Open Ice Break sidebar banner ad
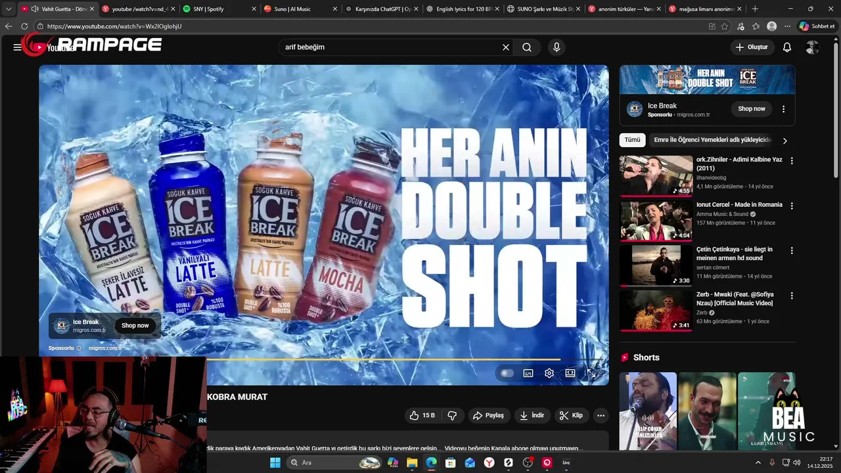The image size is (841, 473). point(707,79)
